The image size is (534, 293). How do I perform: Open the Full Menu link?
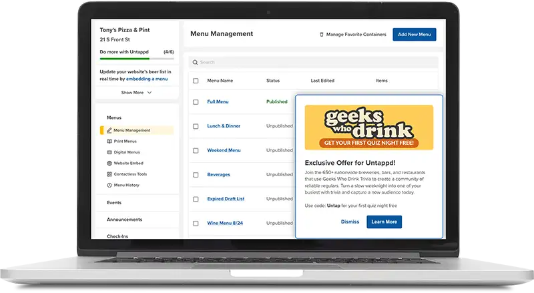coord(218,102)
